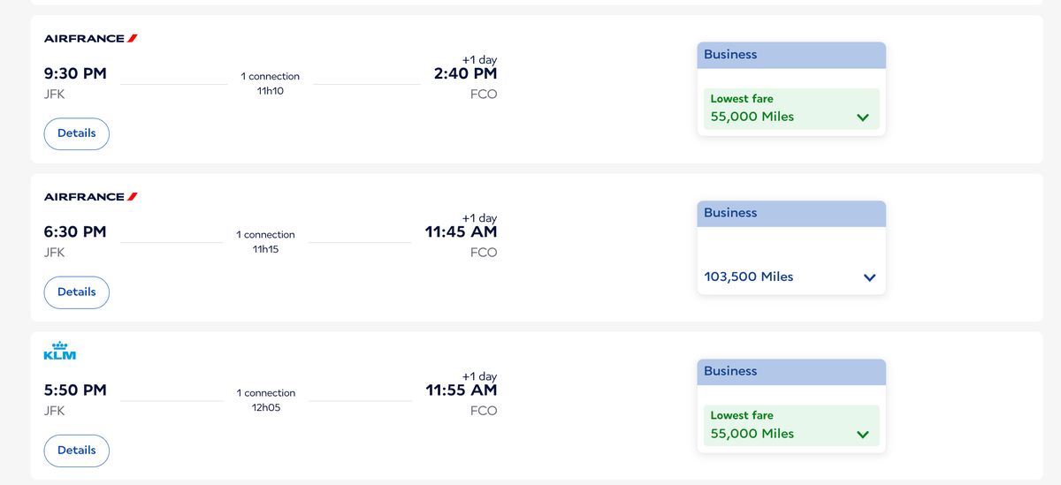Click the 9:30 PM departure time
Image resolution: width=1061 pixels, height=485 pixels.
point(75,73)
